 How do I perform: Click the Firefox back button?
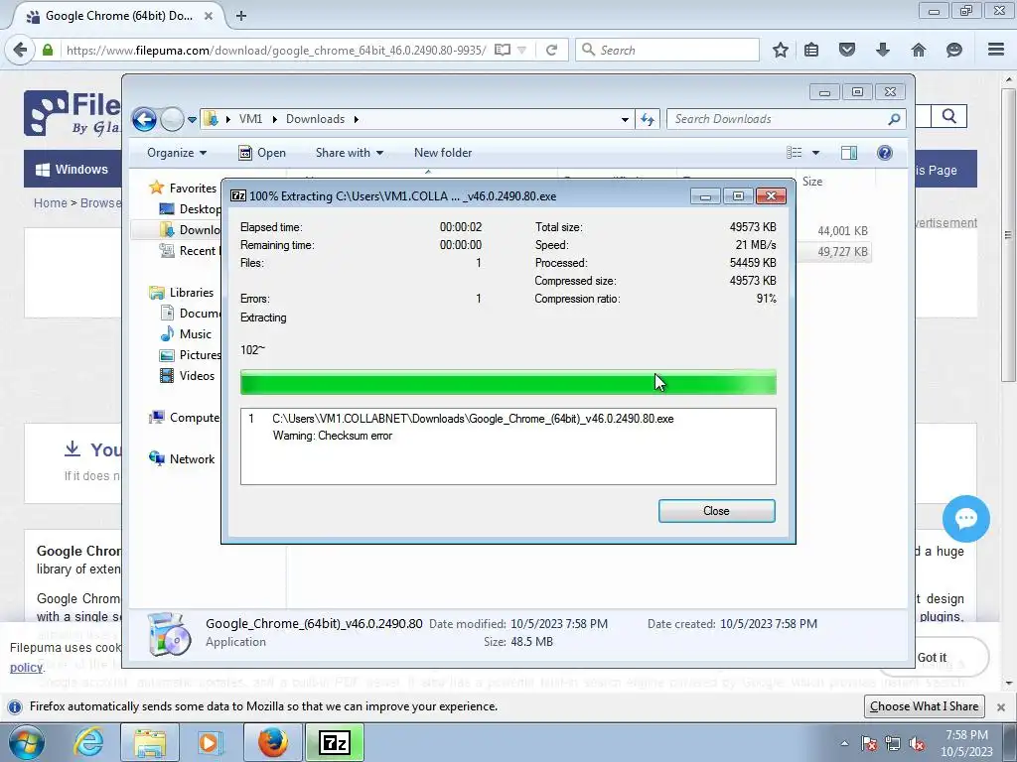(x=20, y=50)
